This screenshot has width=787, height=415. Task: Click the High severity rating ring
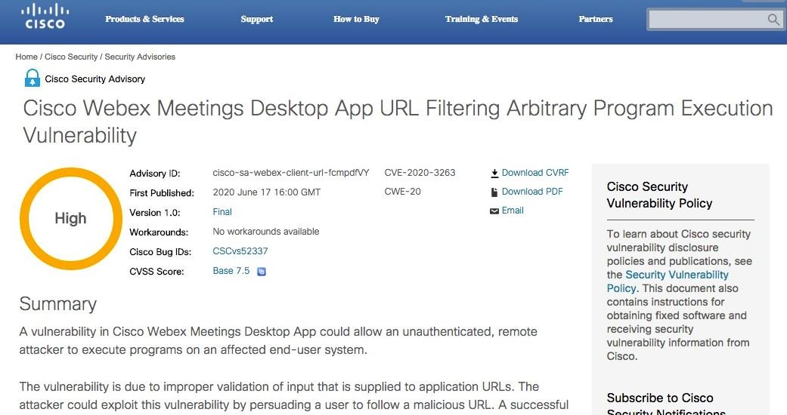(71, 219)
